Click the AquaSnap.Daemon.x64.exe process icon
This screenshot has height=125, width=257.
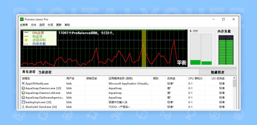click(x=23, y=93)
